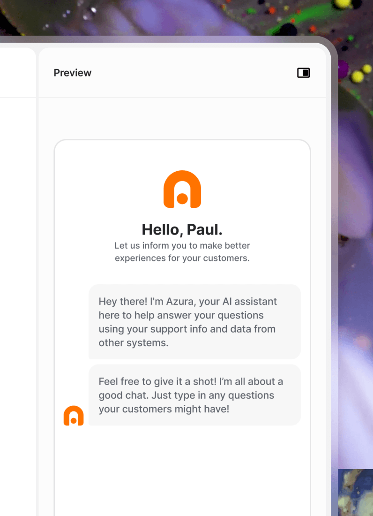The height and width of the screenshot is (516, 373).
Task: Click "your customers might have!" in the second bubble
Action: 164,409
